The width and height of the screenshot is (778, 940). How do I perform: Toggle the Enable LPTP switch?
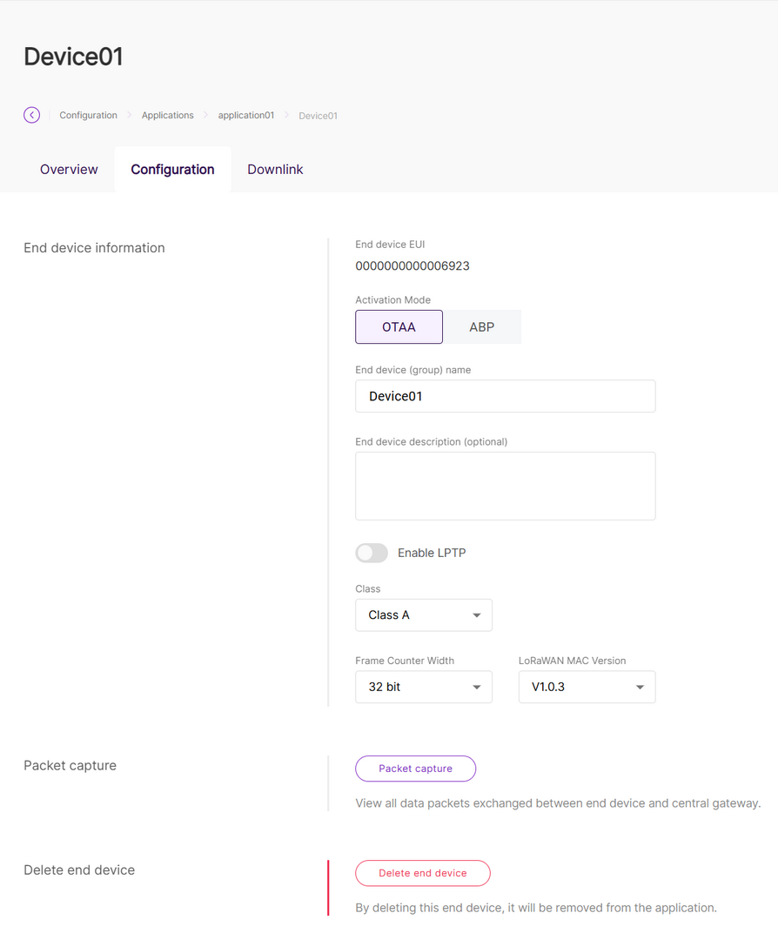click(372, 553)
